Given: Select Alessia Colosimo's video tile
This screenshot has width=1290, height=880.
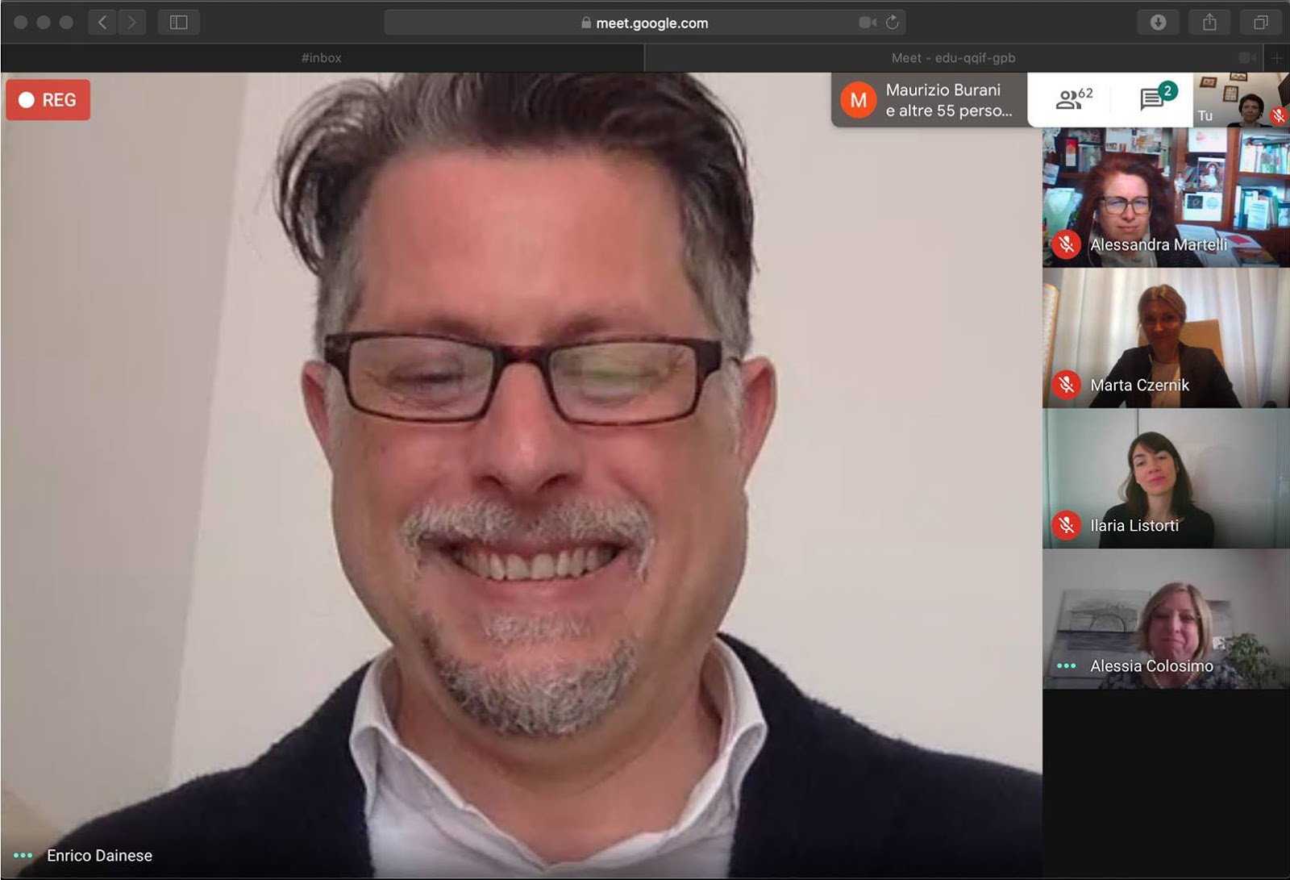Looking at the screenshot, I should click(1166, 619).
